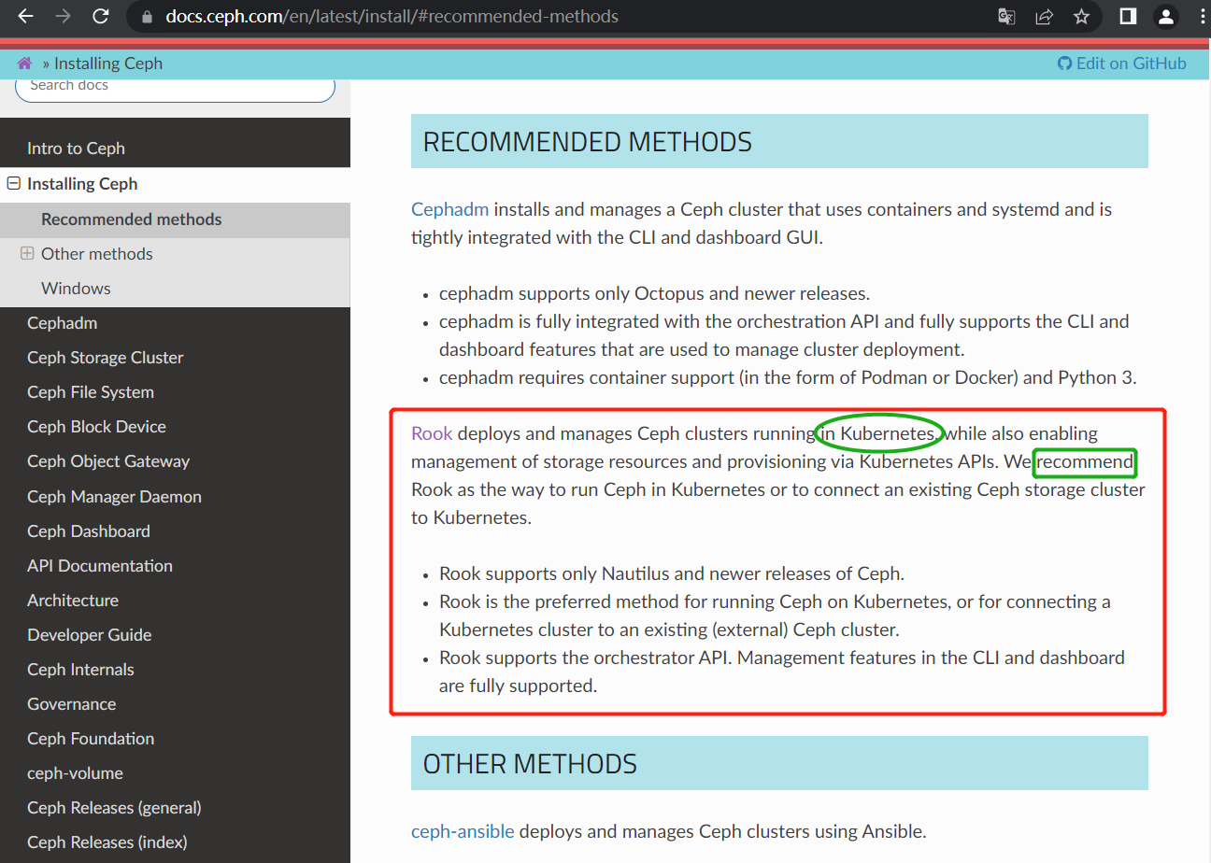Click the share page icon
The width and height of the screenshot is (1211, 863).
(1045, 17)
